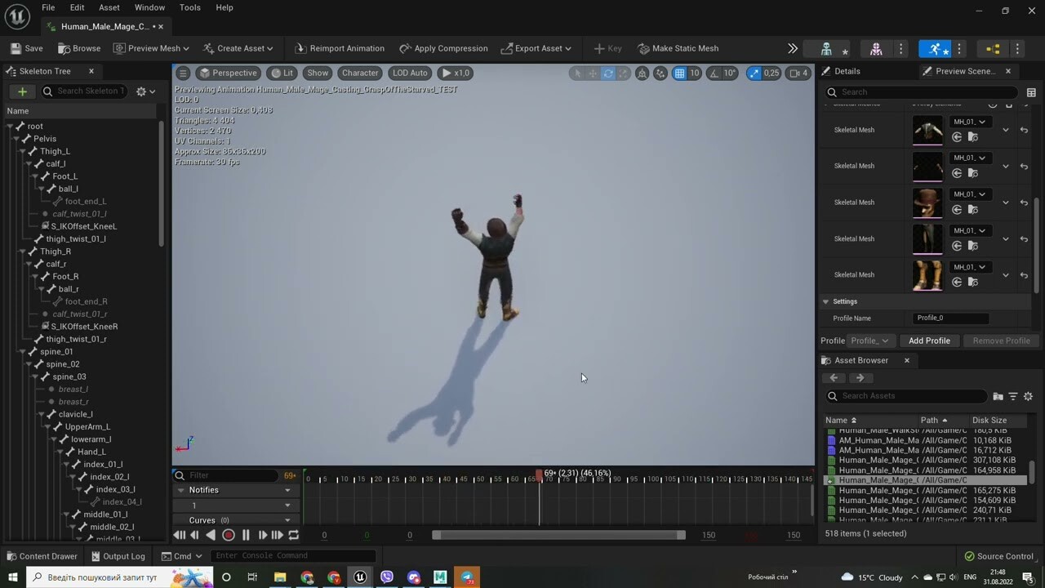
Task: Open Asset Browser view settings gear
Action: click(x=1028, y=396)
